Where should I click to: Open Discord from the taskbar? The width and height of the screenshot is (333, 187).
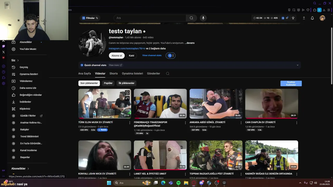pyautogui.click(x=201, y=183)
